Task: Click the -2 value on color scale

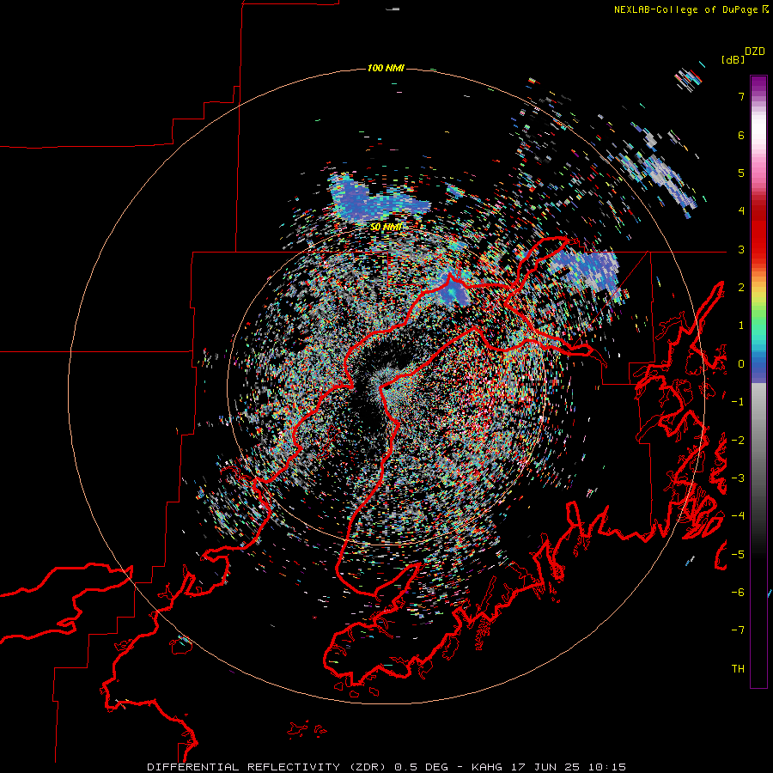Action: (738, 440)
